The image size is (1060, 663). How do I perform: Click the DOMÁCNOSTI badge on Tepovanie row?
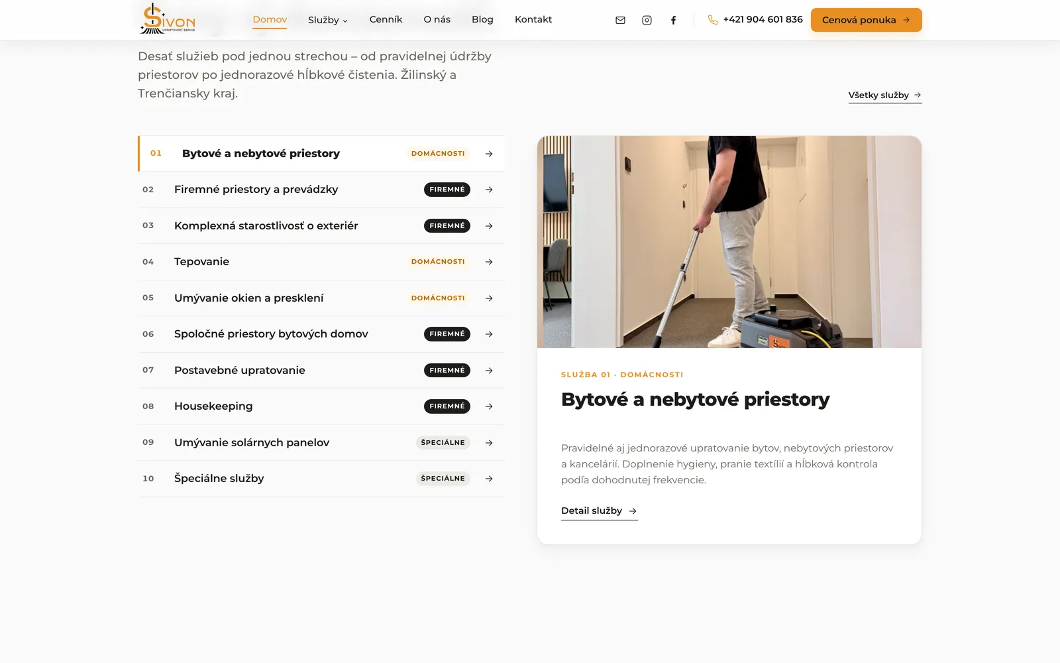(438, 262)
